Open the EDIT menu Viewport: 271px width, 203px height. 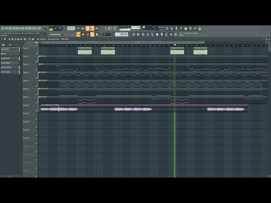coord(7,28)
